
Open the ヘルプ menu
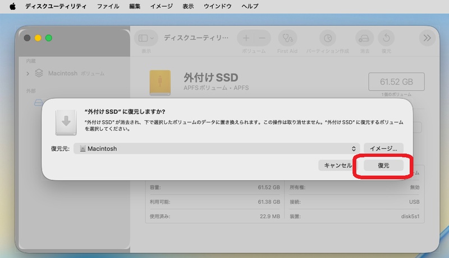(250, 6)
